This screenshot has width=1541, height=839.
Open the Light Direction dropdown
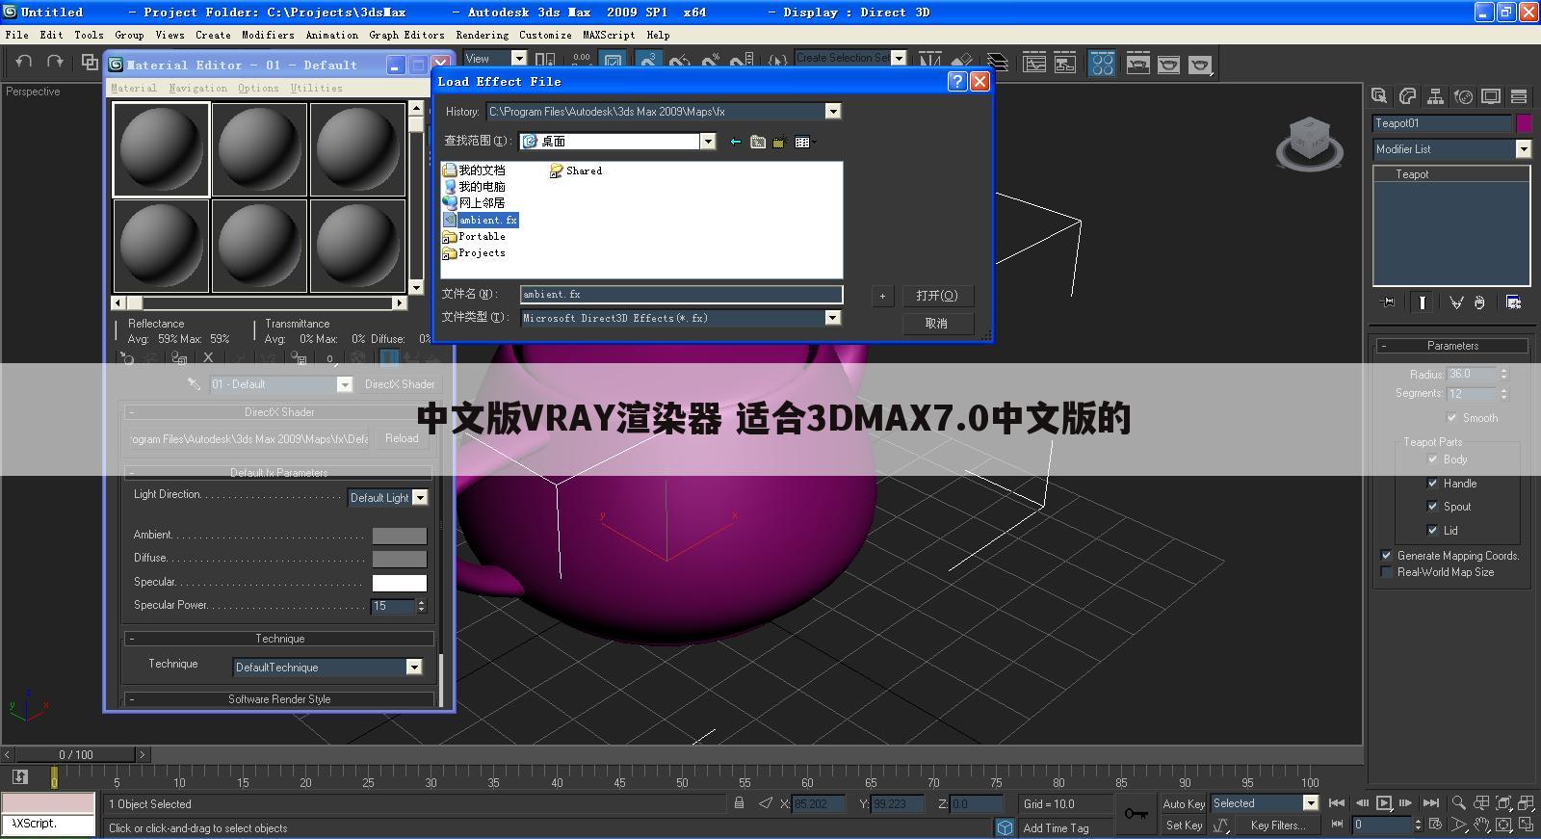[x=420, y=498]
